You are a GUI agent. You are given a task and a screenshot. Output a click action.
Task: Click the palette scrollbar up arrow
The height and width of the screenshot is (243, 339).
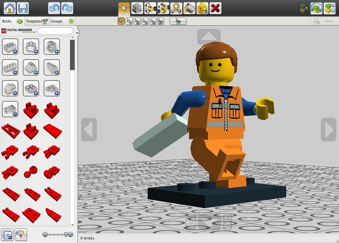[x=73, y=38]
